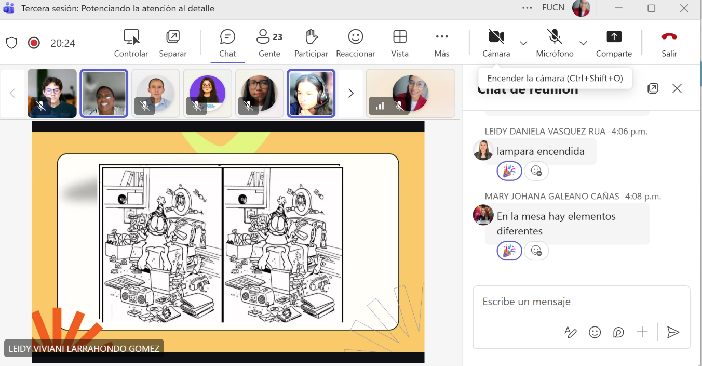This screenshot has height=366, width=702.
Task: Select the fifth participant tile with glasses
Action: tap(260, 94)
